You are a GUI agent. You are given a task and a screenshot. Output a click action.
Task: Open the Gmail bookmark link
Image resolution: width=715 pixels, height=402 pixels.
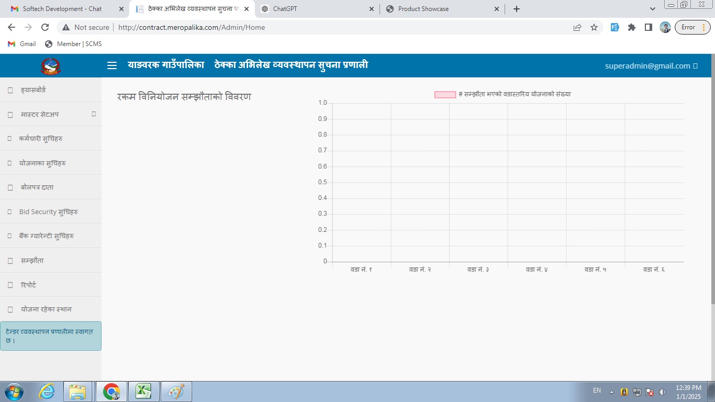22,44
